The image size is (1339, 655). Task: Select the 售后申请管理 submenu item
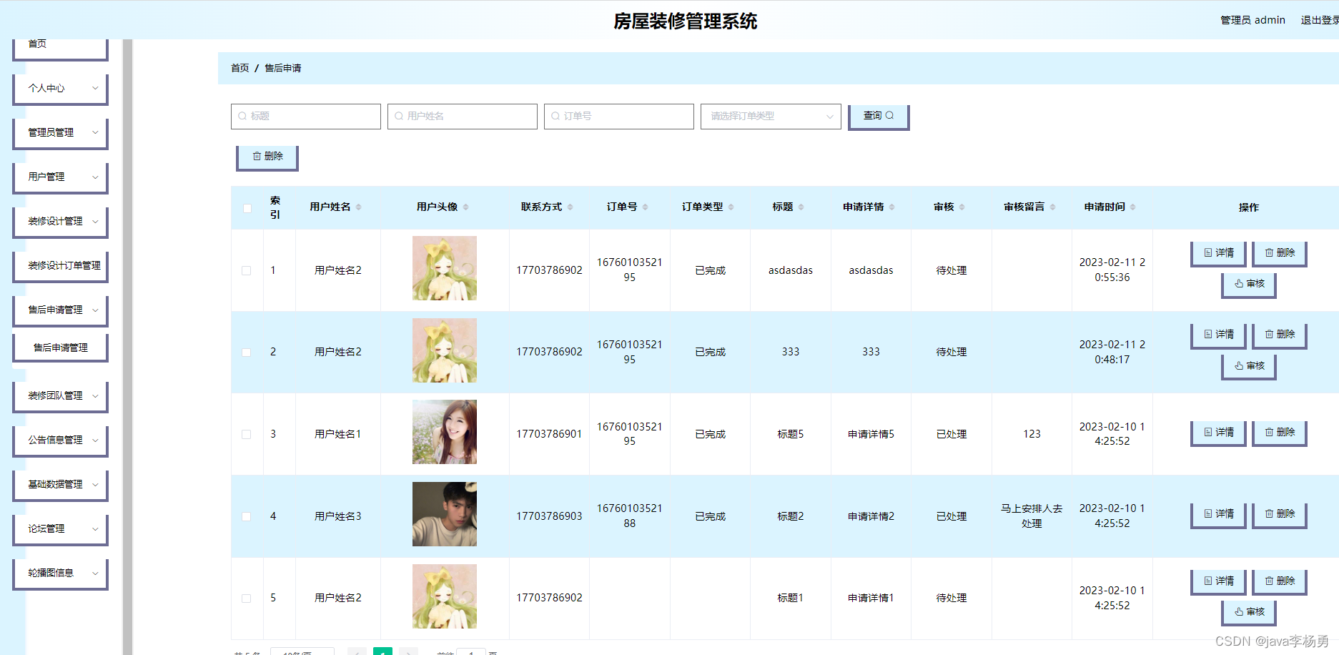point(61,348)
